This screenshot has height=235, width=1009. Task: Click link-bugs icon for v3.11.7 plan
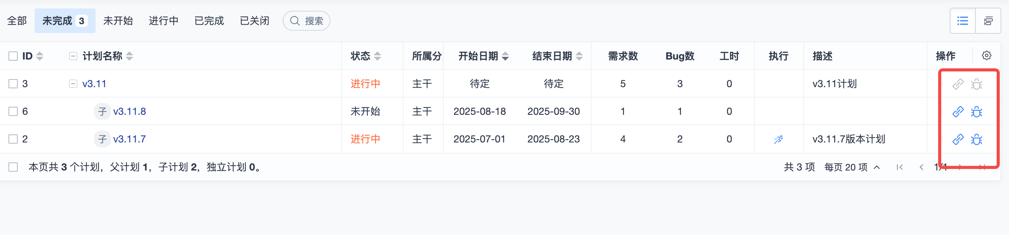[977, 139]
